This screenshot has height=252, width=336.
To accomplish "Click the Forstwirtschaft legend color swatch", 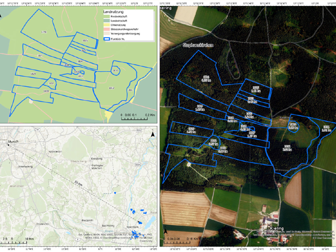I will 106,17.
